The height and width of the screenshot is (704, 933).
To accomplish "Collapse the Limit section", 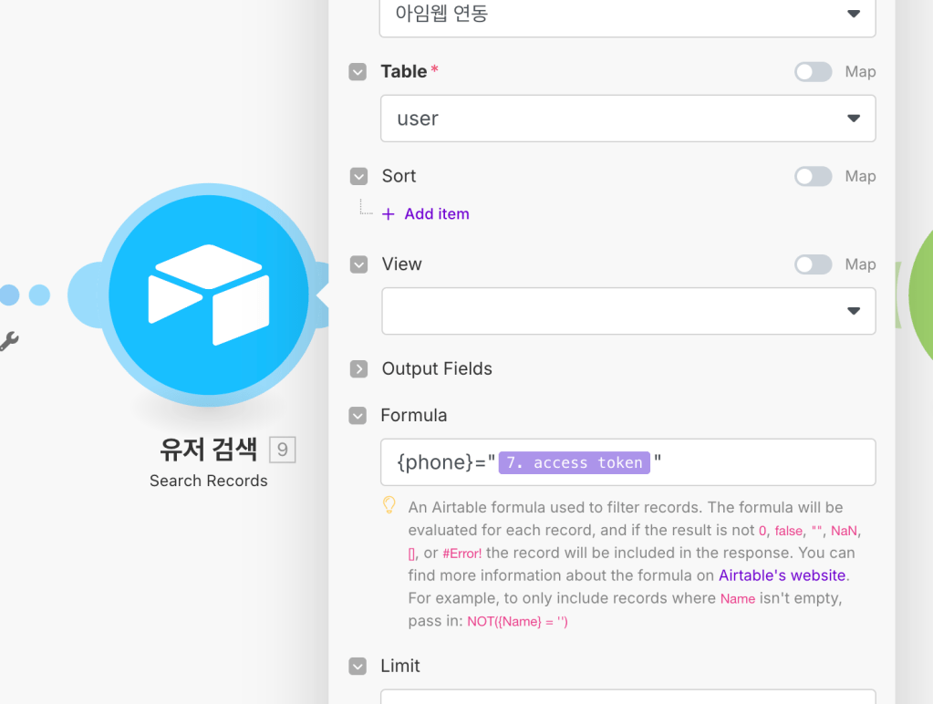I will pos(357,666).
